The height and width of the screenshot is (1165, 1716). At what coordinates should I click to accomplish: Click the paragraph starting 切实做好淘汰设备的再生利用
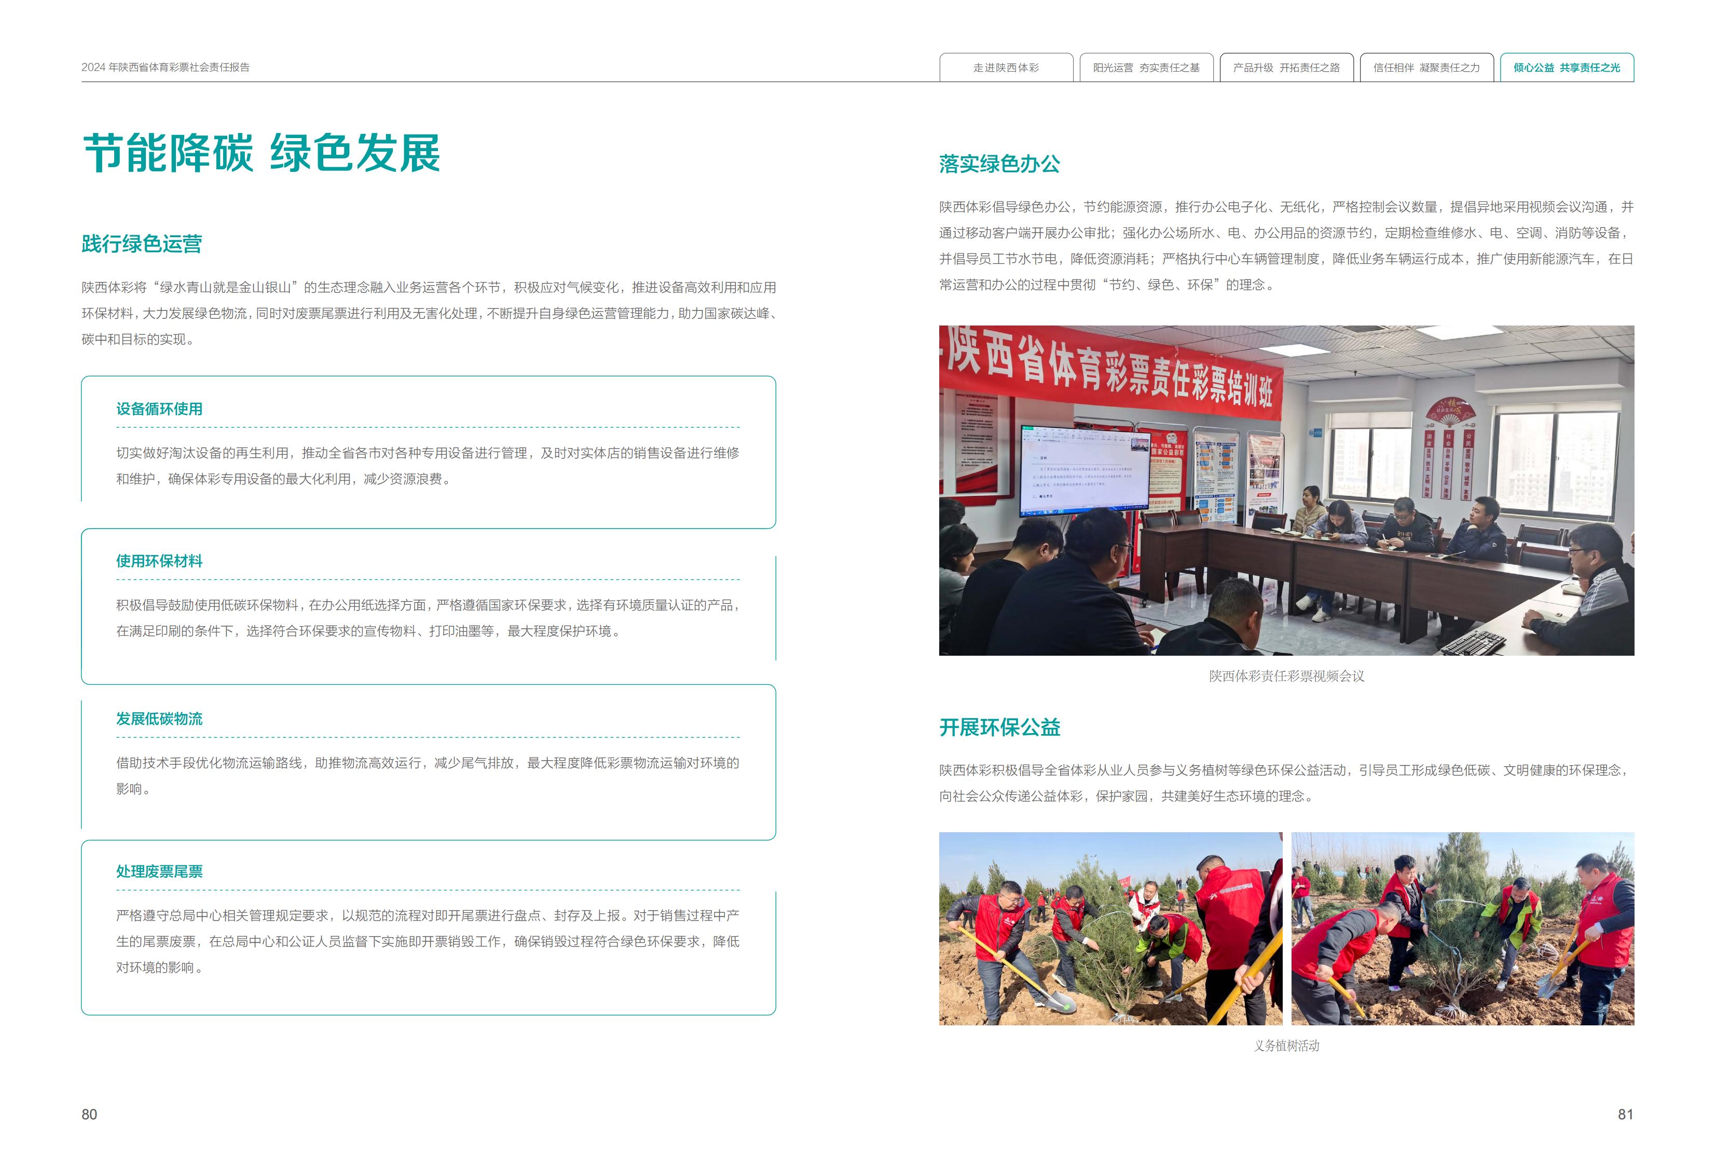[x=428, y=466]
